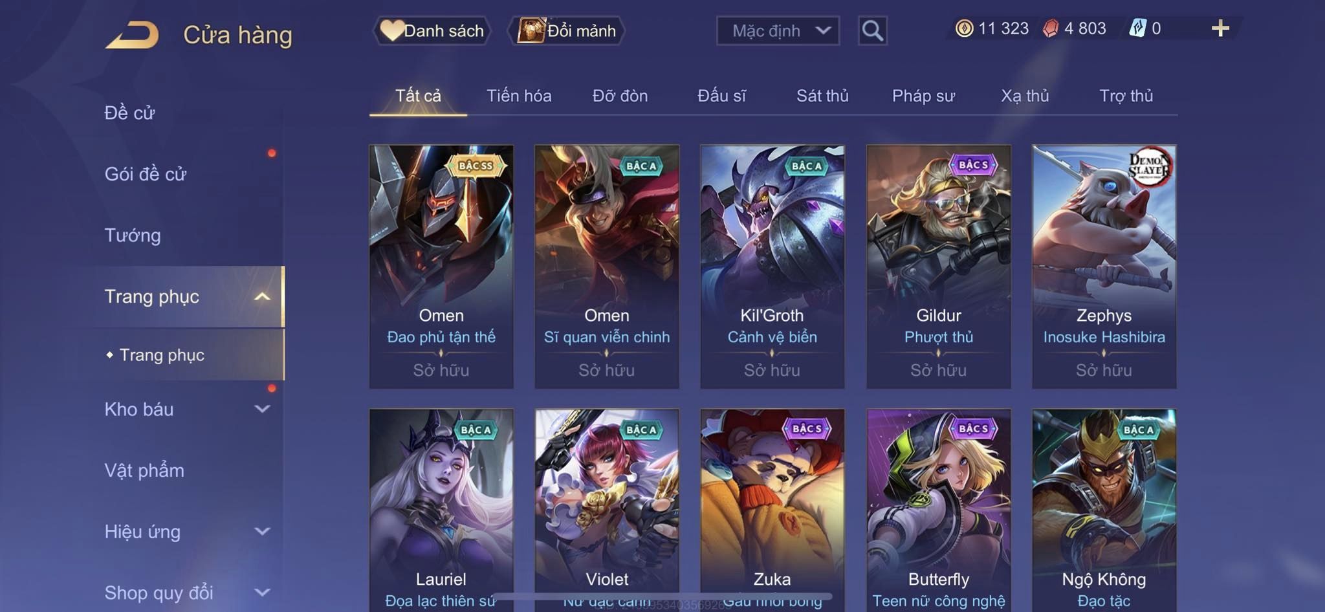
Task: Select the Tiến hóa tab
Action: click(x=519, y=96)
